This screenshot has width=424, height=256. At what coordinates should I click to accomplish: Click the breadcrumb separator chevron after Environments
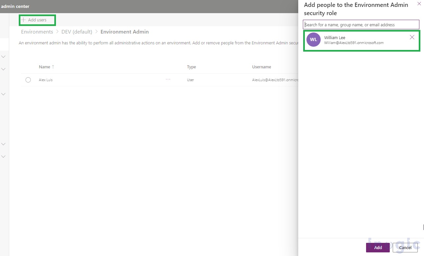57,32
